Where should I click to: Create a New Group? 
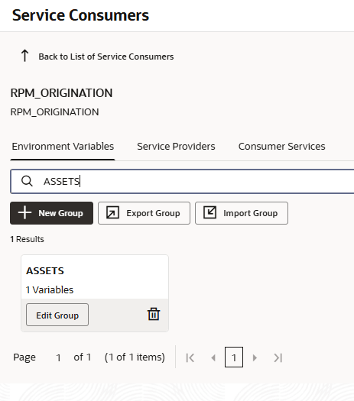[52, 213]
